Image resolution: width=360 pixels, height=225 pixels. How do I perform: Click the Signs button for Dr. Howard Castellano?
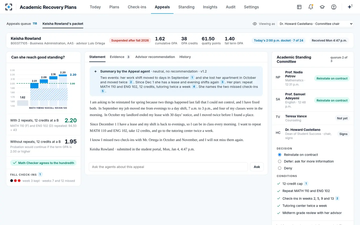(x=343, y=134)
